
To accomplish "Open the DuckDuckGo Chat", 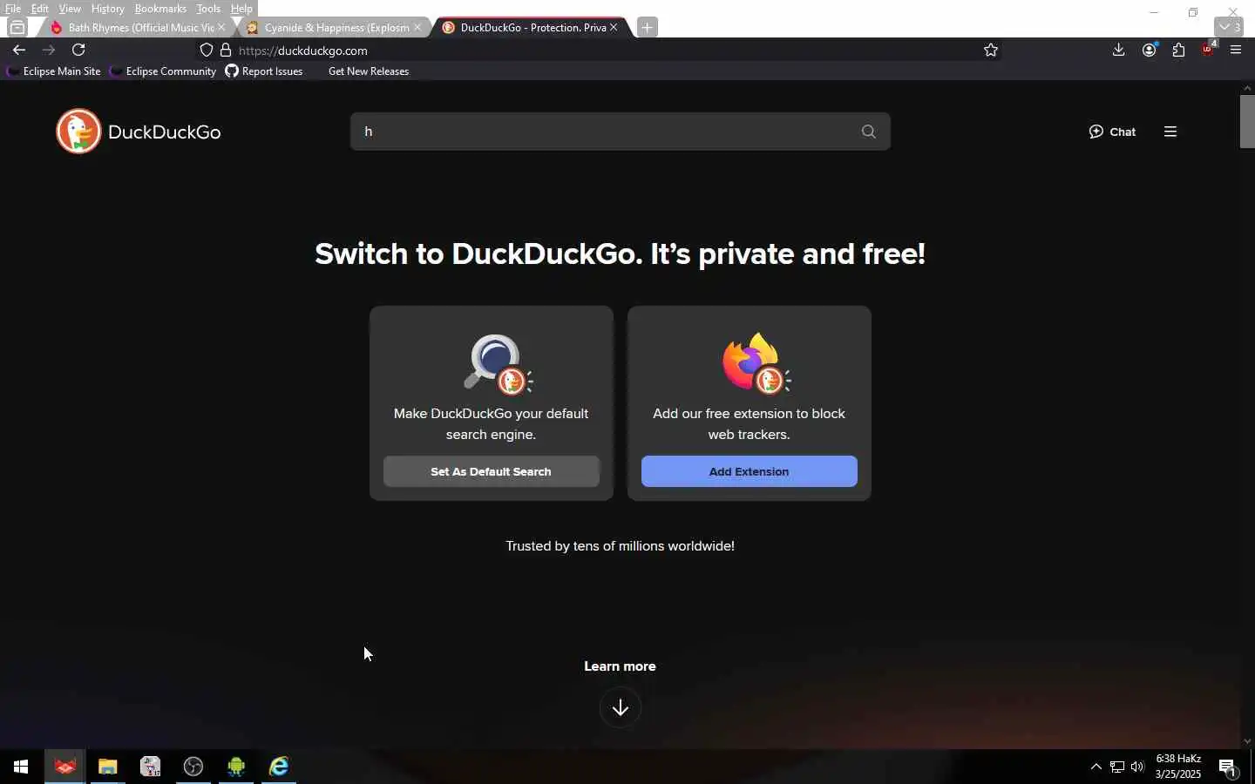I will [1112, 132].
